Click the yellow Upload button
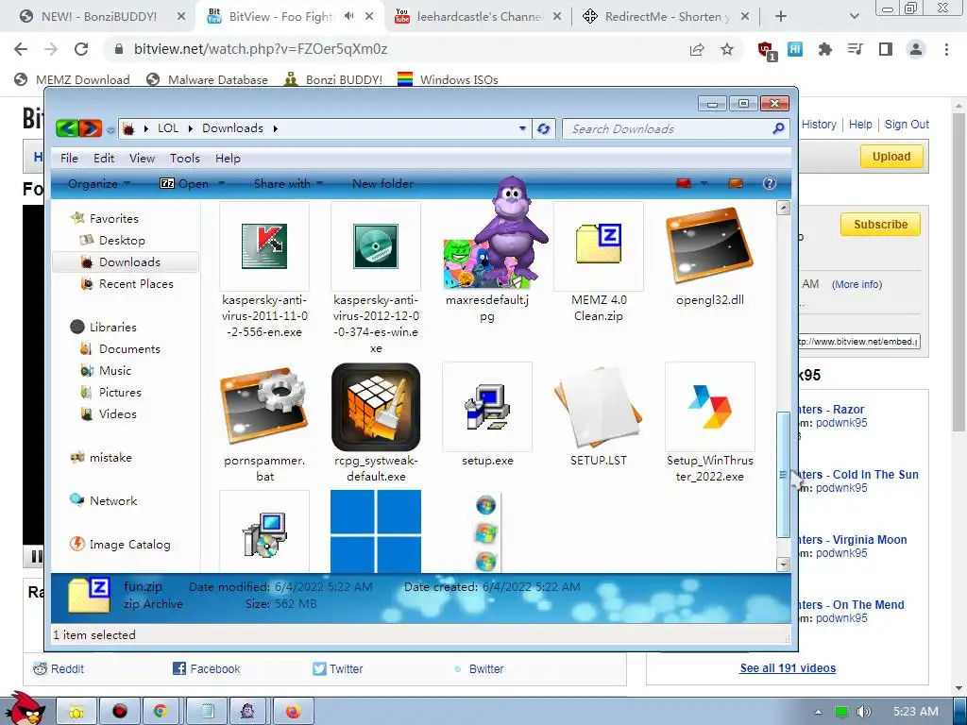967x725 pixels. [x=891, y=157]
